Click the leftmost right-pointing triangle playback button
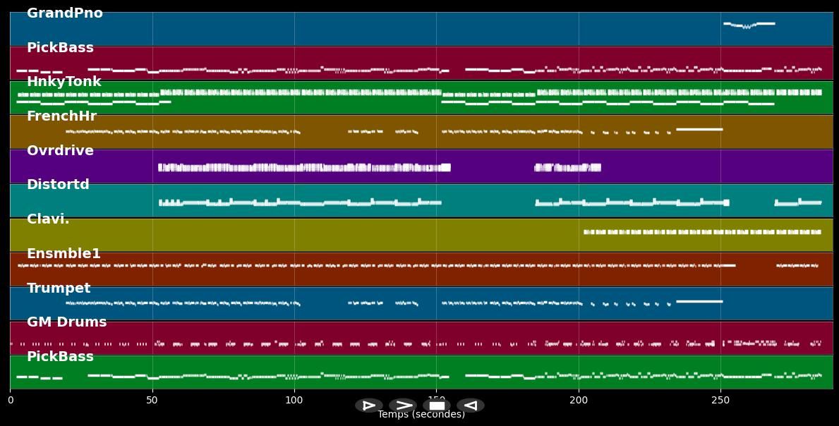Image resolution: width=839 pixels, height=426 pixels. pos(368,406)
